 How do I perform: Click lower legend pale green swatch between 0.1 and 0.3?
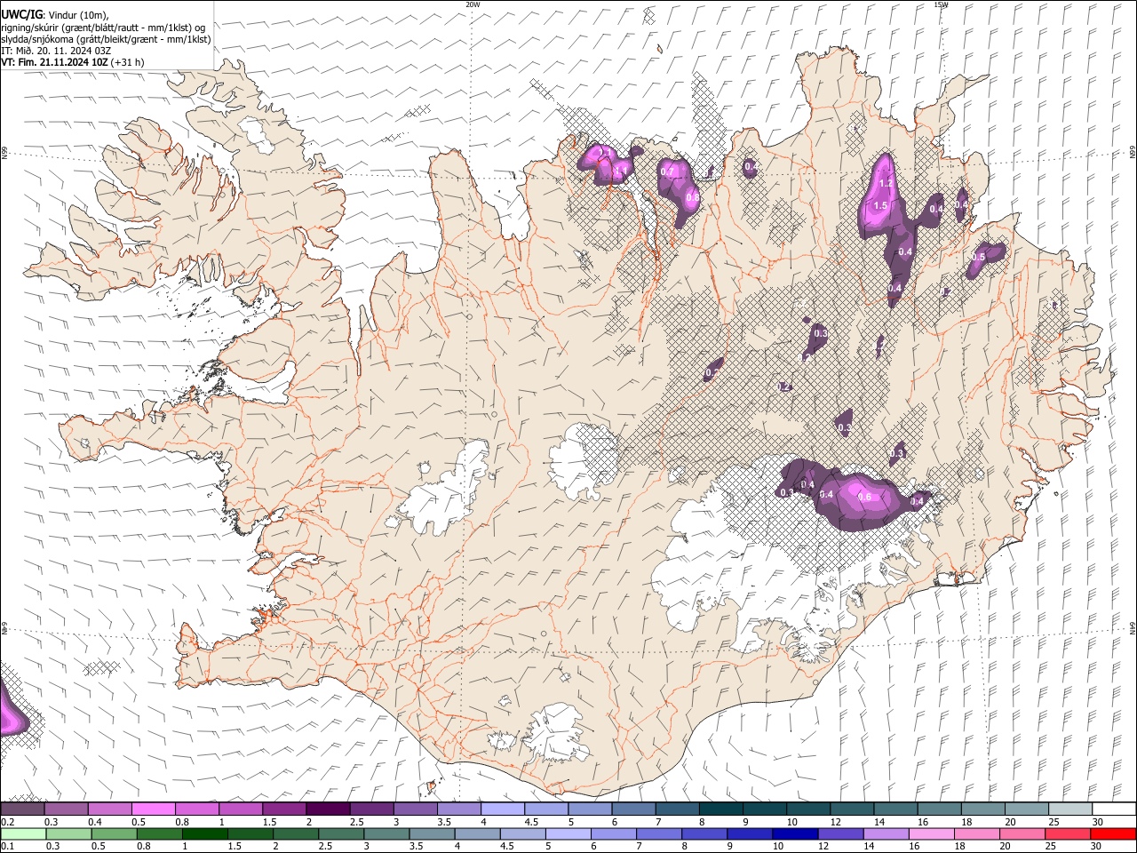coord(23,833)
